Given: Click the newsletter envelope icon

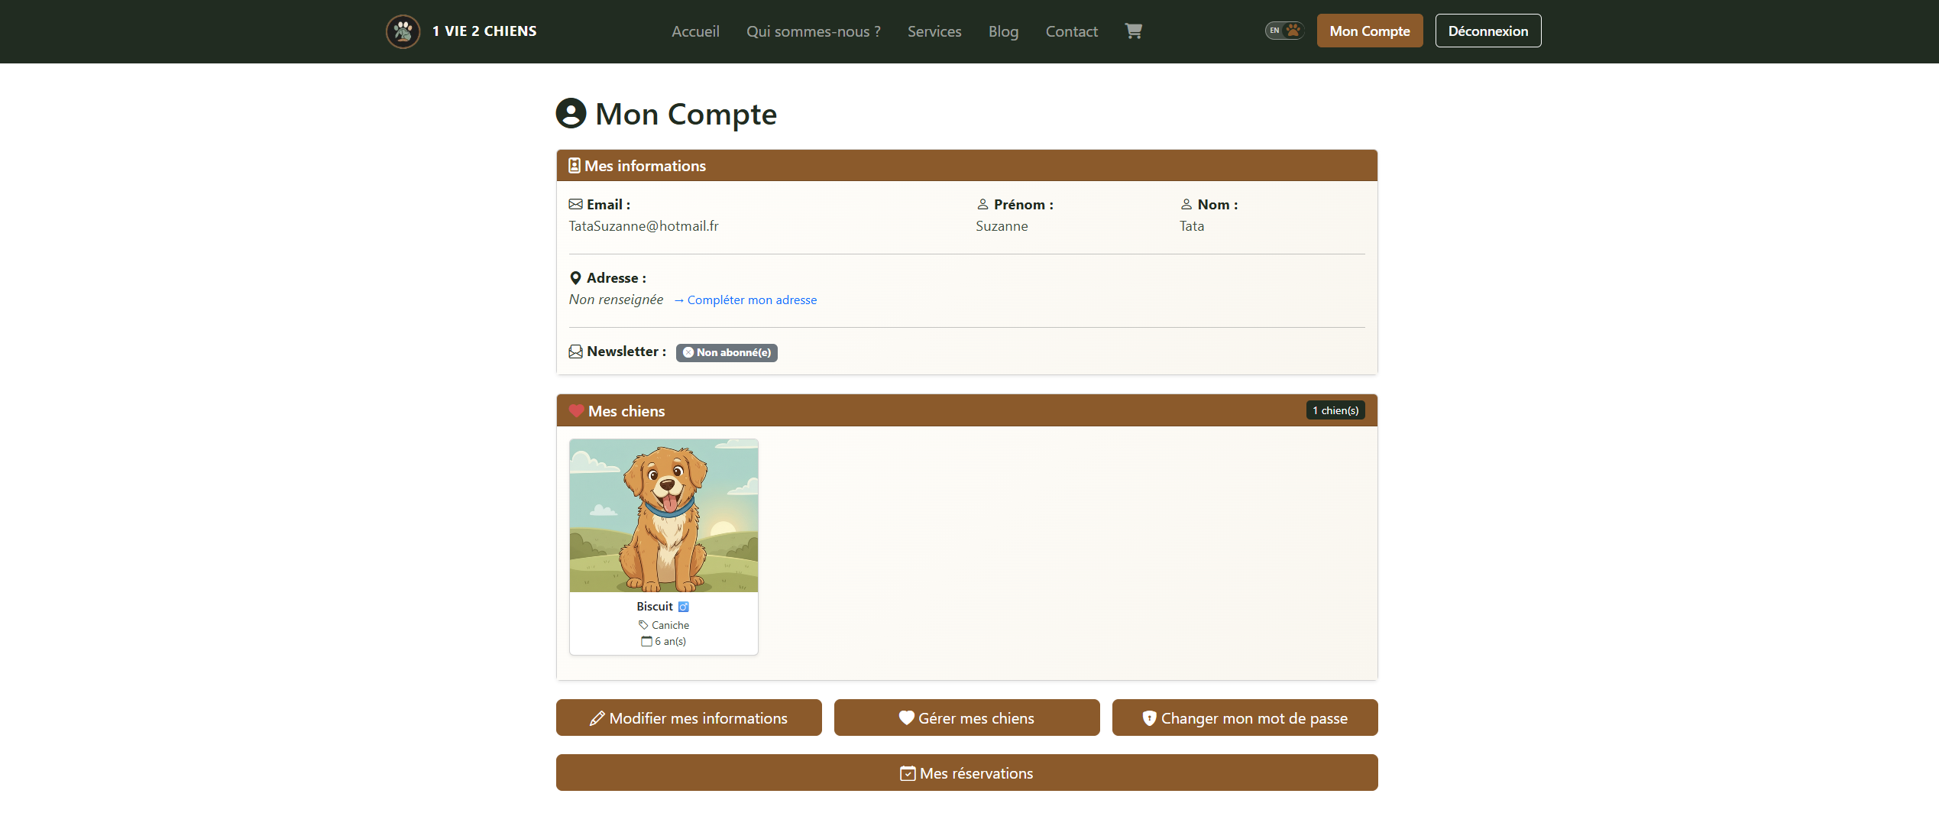Looking at the screenshot, I should [x=575, y=351].
